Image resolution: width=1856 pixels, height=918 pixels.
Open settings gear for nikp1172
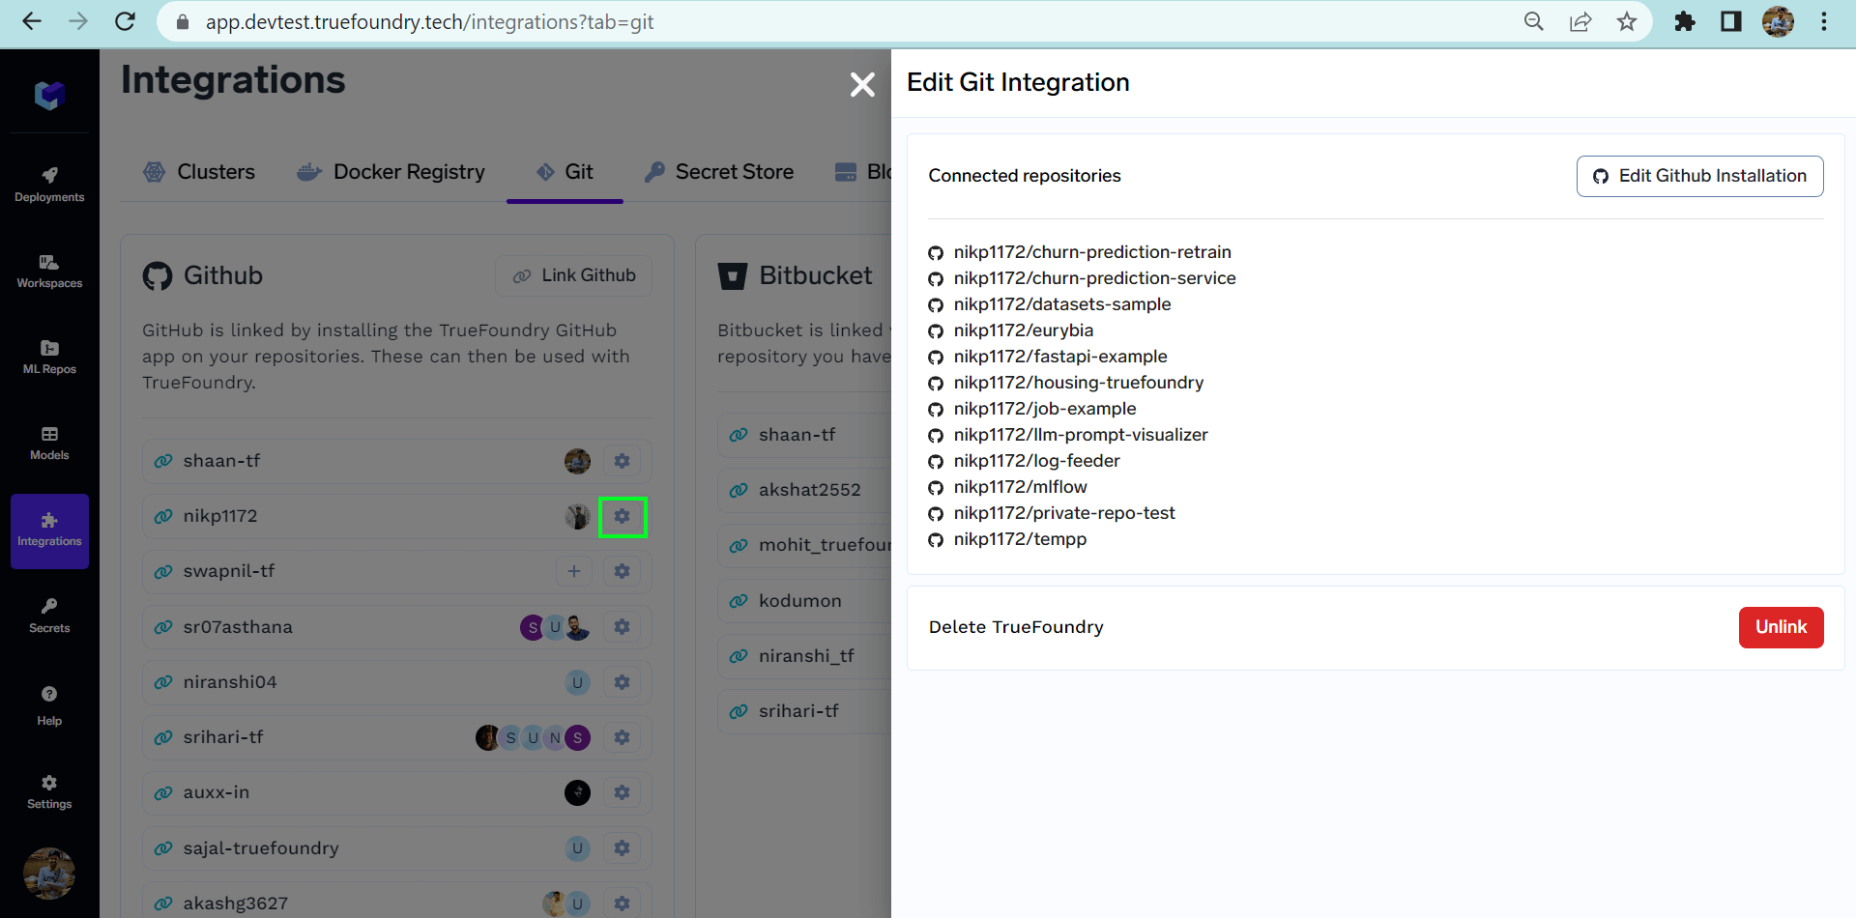[x=623, y=517]
